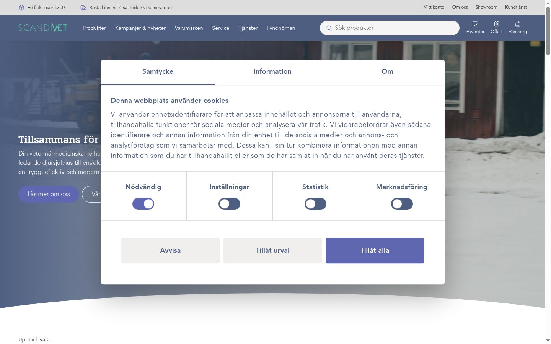
Task: Click 'Denna webbplats använder cookies' heading
Action: [x=170, y=101]
